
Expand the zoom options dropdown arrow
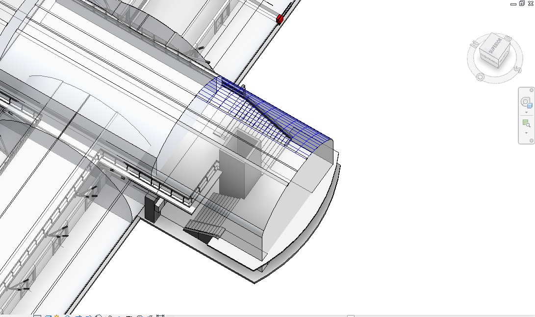point(526,133)
